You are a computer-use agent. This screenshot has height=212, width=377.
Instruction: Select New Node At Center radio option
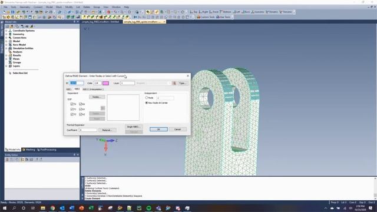[147, 103]
